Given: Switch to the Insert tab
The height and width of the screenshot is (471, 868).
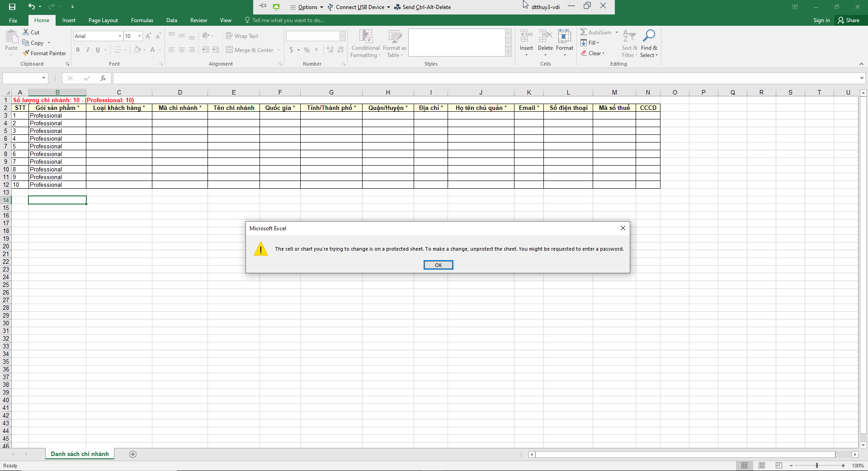Looking at the screenshot, I should click(69, 20).
